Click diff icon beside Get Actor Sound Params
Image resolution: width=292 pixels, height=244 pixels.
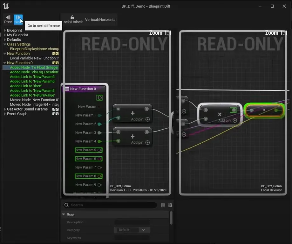[x=55, y=109]
